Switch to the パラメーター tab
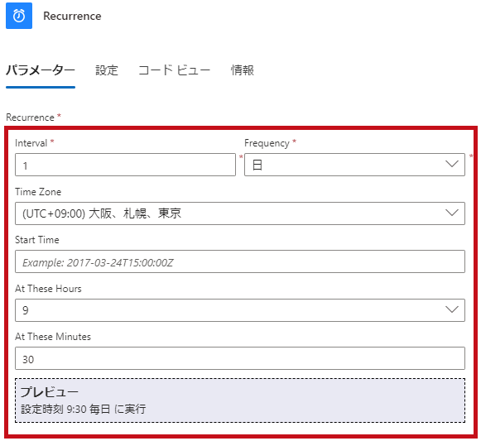Screen dimensions: 481x441 pyautogui.click(x=41, y=70)
